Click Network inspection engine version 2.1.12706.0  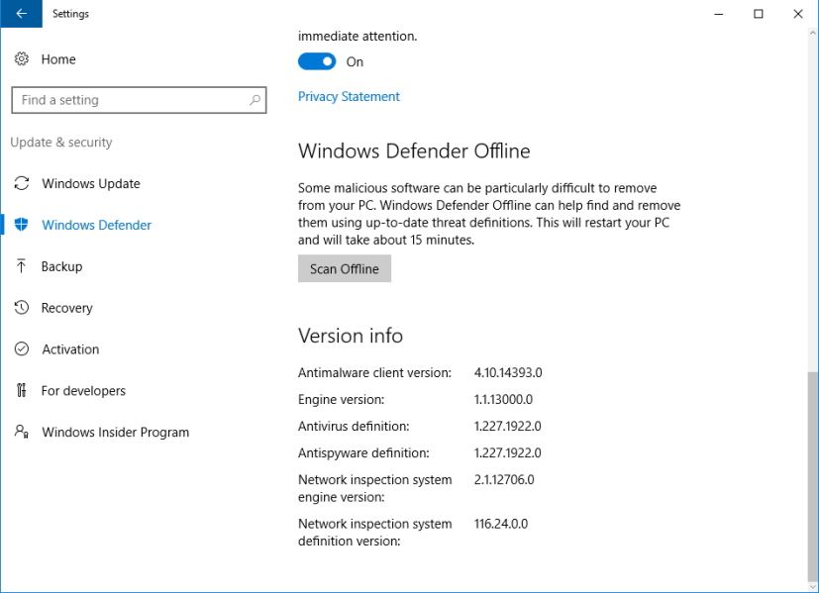pyautogui.click(x=504, y=479)
